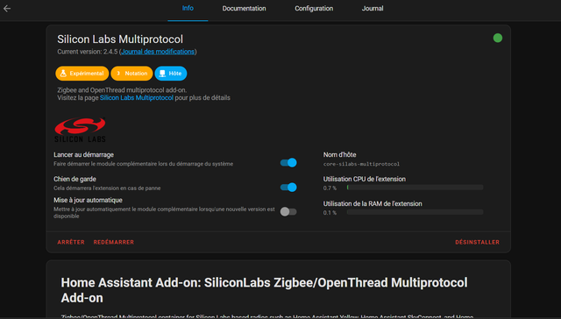Click the CPU usage progress bar

point(415,188)
